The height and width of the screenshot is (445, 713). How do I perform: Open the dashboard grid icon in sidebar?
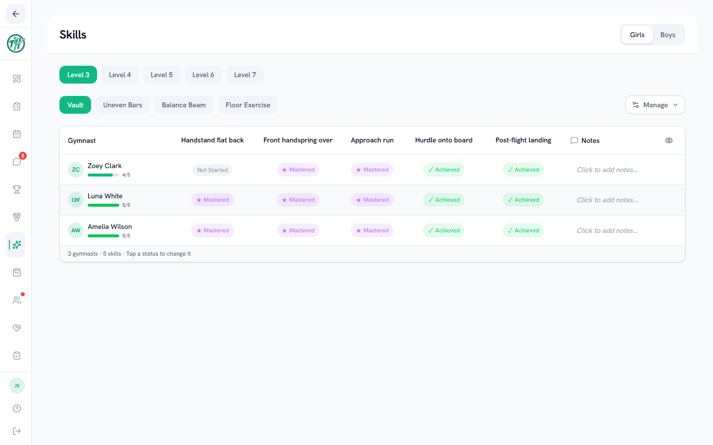17,79
